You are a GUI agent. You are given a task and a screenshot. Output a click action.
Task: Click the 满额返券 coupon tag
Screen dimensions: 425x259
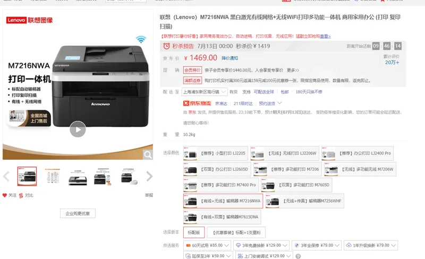click(192, 81)
